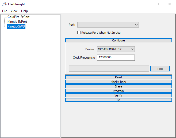The width and height of the screenshot is (176, 138).
Task: Select Kinetis-EzPort in the tree
Action: 17,22
